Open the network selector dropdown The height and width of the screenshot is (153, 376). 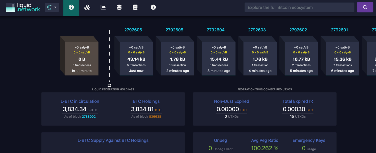click(x=52, y=7)
